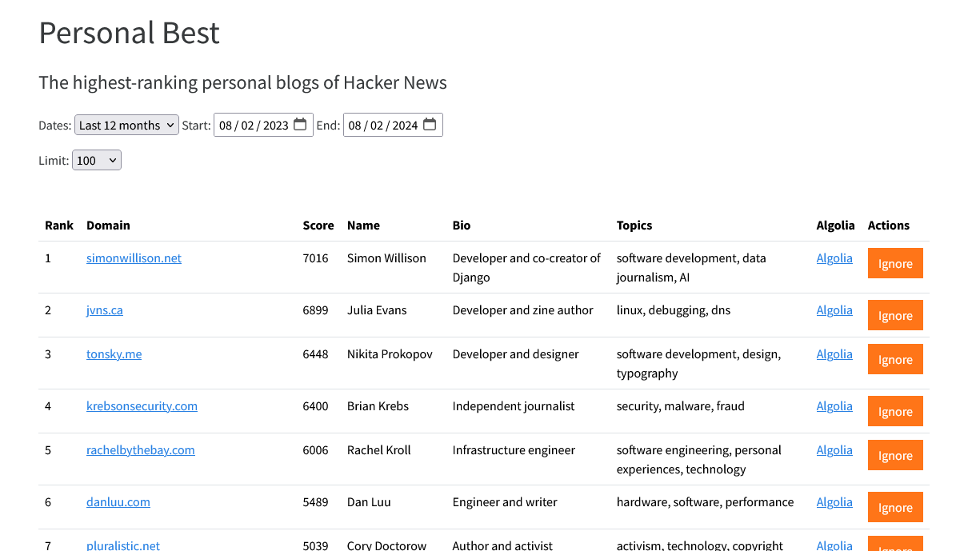Select topics 'hardware, software, performance'

[x=706, y=502]
